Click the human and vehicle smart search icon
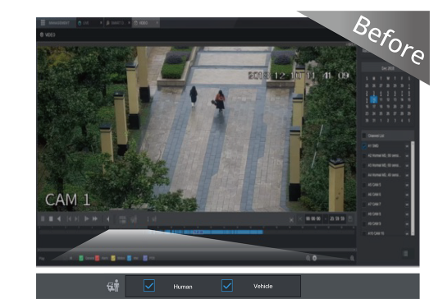This screenshot has width=443, height=299. pyautogui.click(x=113, y=286)
